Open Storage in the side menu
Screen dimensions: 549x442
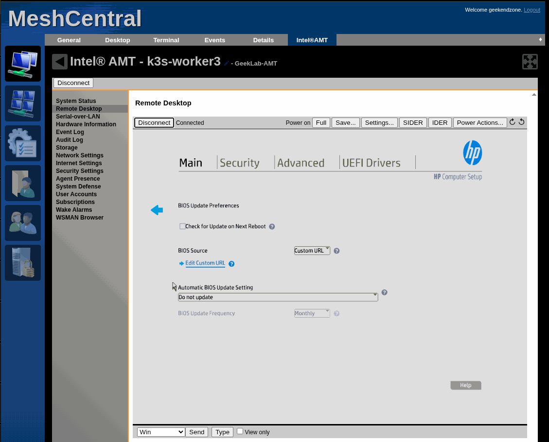(67, 148)
